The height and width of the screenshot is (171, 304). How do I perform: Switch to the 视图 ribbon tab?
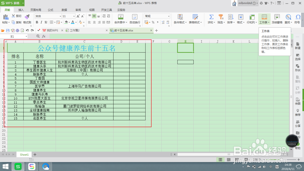pyautogui.click(x=92, y=10)
